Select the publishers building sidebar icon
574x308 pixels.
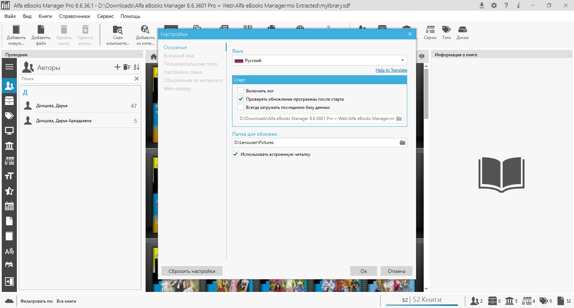pyautogui.click(x=9, y=146)
